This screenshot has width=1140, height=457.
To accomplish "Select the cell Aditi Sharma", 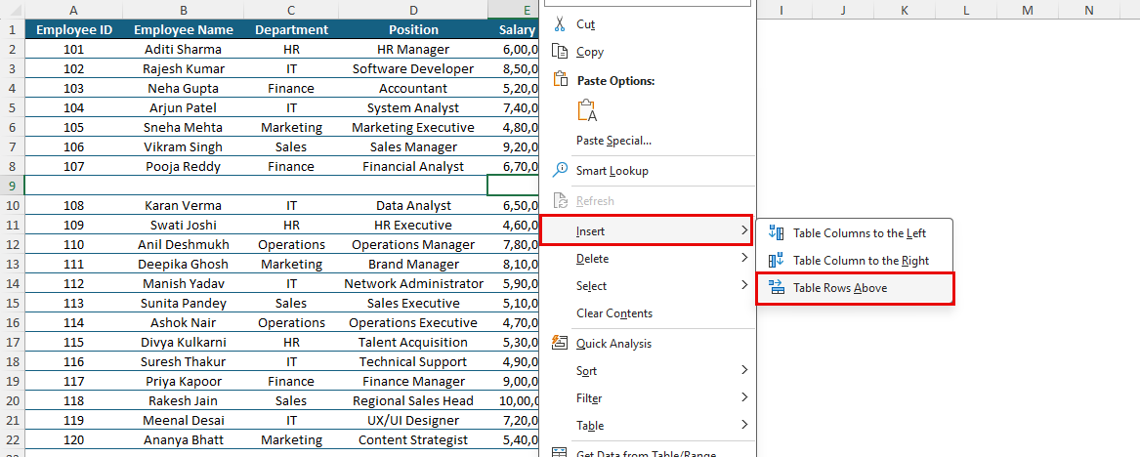I will (184, 50).
